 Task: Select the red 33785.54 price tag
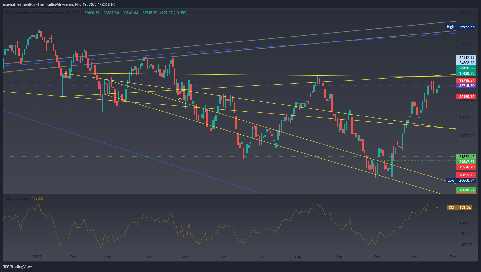coord(467,81)
